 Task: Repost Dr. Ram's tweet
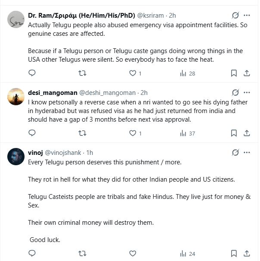[x=82, y=73]
